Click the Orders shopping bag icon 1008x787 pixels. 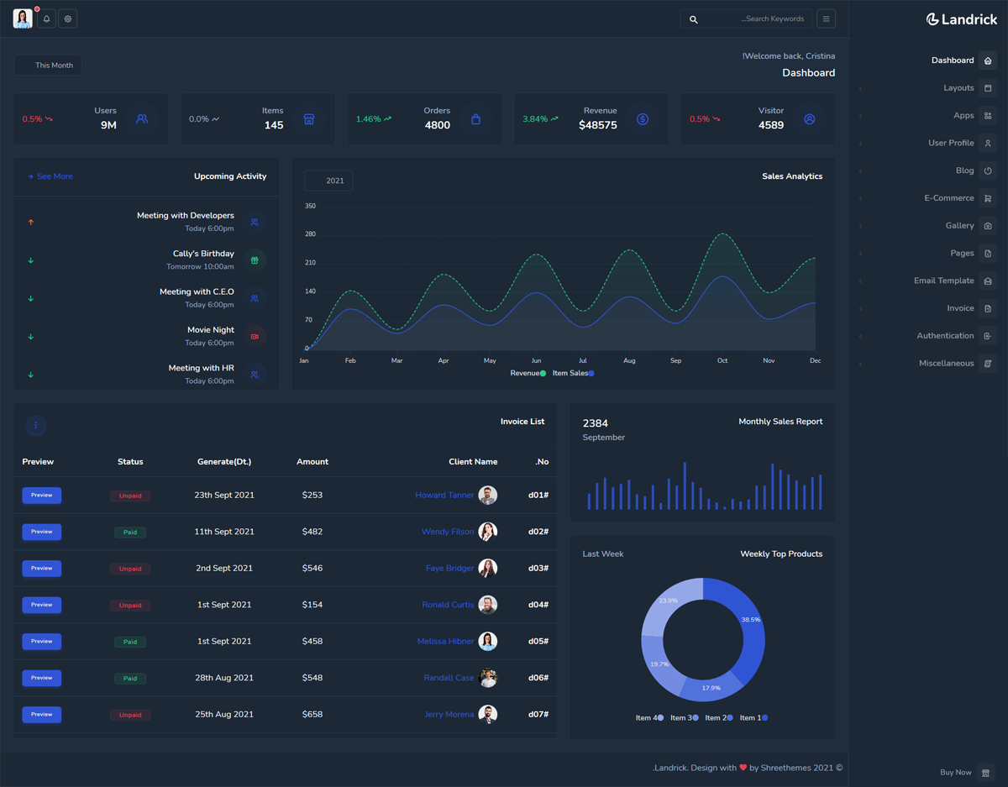[475, 119]
